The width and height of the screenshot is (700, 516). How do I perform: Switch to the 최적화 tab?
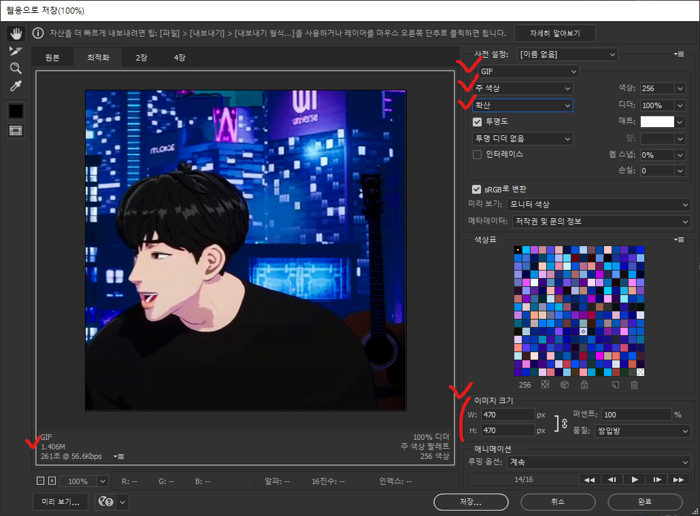pos(98,58)
